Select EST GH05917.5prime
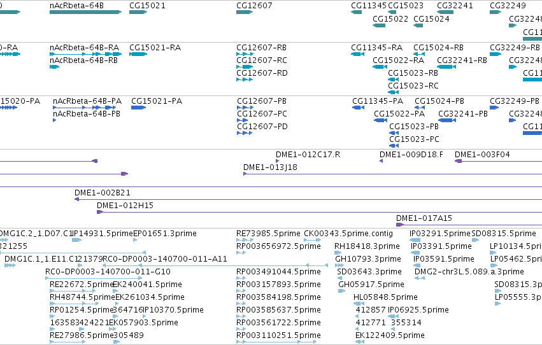Viewport: 542px width, 345px height. click(x=341, y=291)
